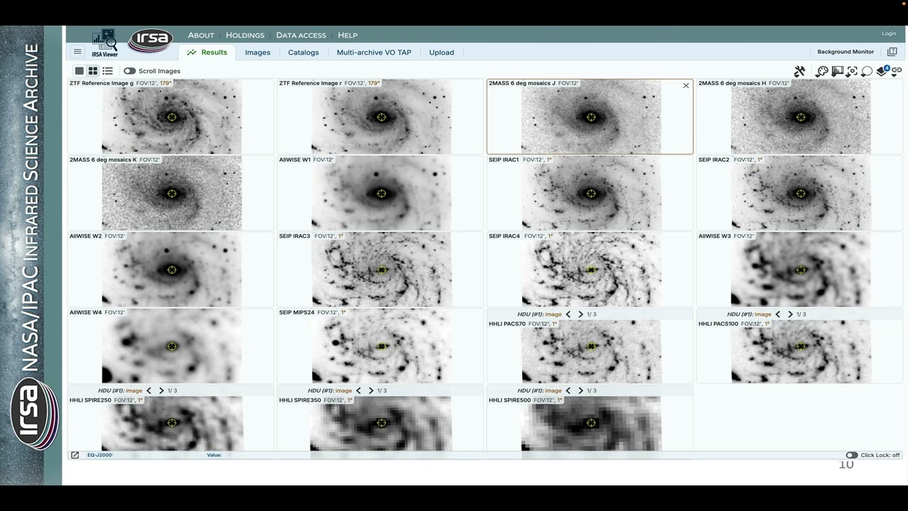Go to previous HDU for HHLI PACS100

tap(777, 314)
